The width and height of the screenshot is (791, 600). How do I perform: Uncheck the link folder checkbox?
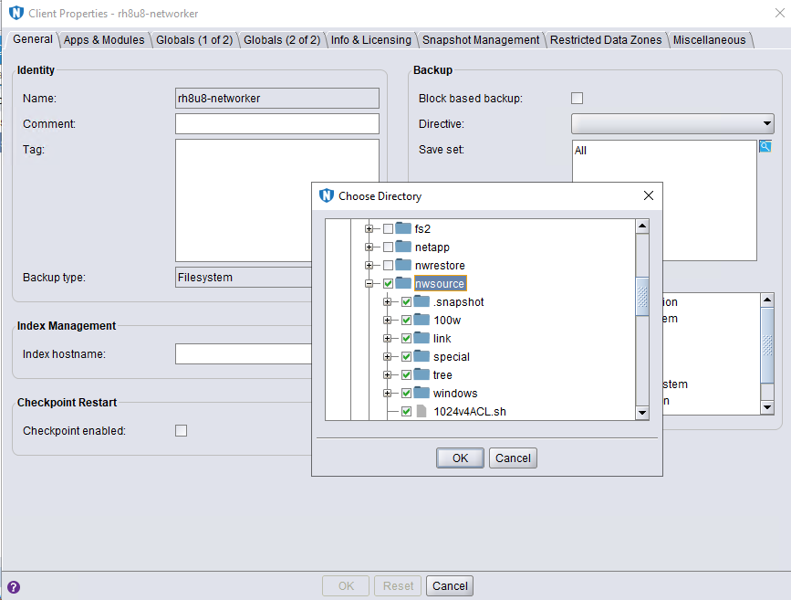click(x=406, y=339)
